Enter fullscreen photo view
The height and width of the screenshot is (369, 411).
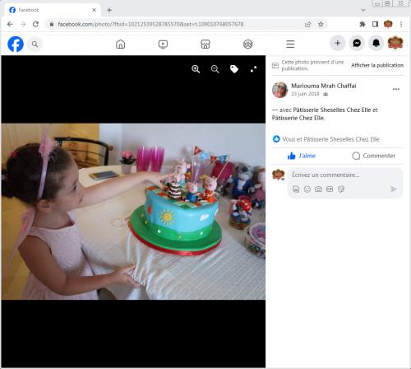click(x=253, y=69)
